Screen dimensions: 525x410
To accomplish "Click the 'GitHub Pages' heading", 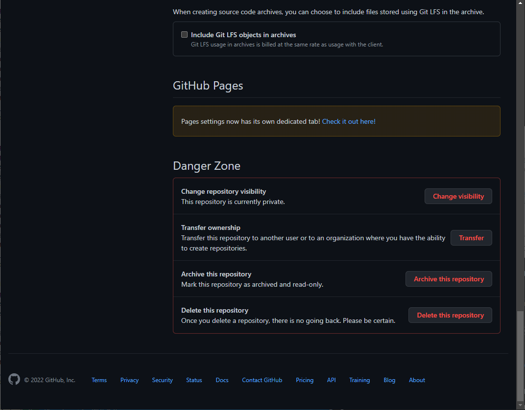I will click(208, 86).
